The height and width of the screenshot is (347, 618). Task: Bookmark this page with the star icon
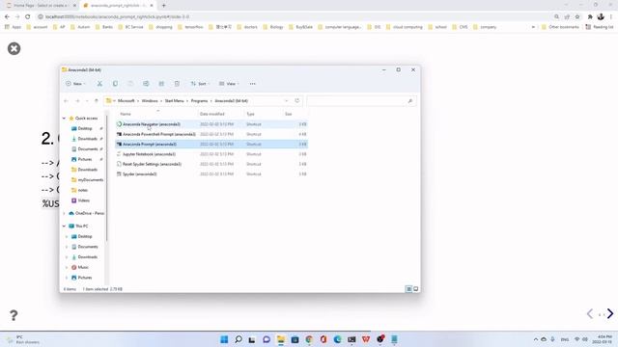click(577, 17)
